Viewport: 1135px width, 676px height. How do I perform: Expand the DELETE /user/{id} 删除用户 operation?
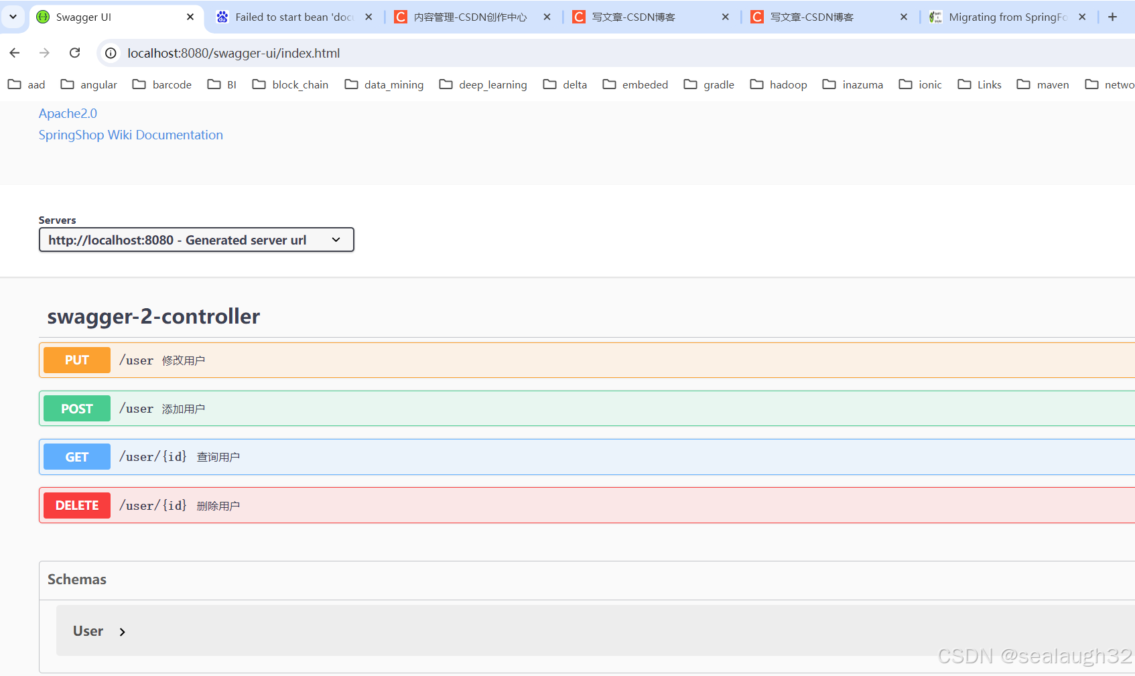(587, 505)
